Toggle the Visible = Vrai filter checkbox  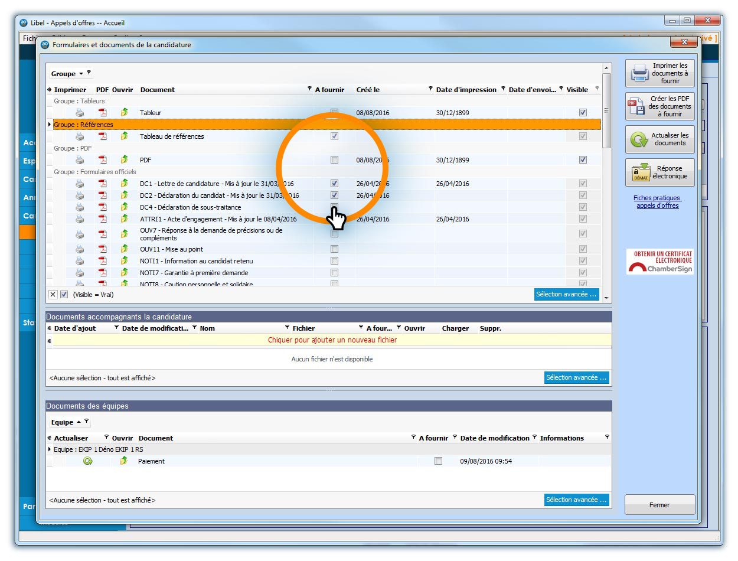tap(64, 295)
